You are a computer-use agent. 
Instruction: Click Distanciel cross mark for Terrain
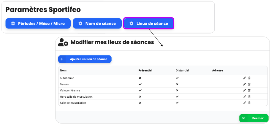pyautogui.click(x=177, y=84)
